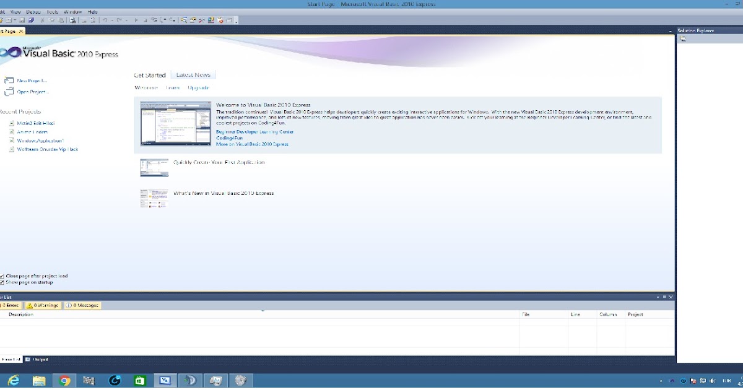Click the Find in Files toolbar icon
This screenshot has width=743, height=390.
pyautogui.click(x=72, y=20)
